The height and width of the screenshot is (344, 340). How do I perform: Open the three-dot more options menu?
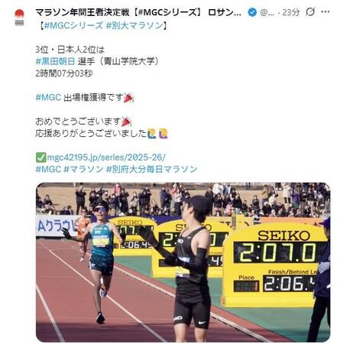(325, 11)
